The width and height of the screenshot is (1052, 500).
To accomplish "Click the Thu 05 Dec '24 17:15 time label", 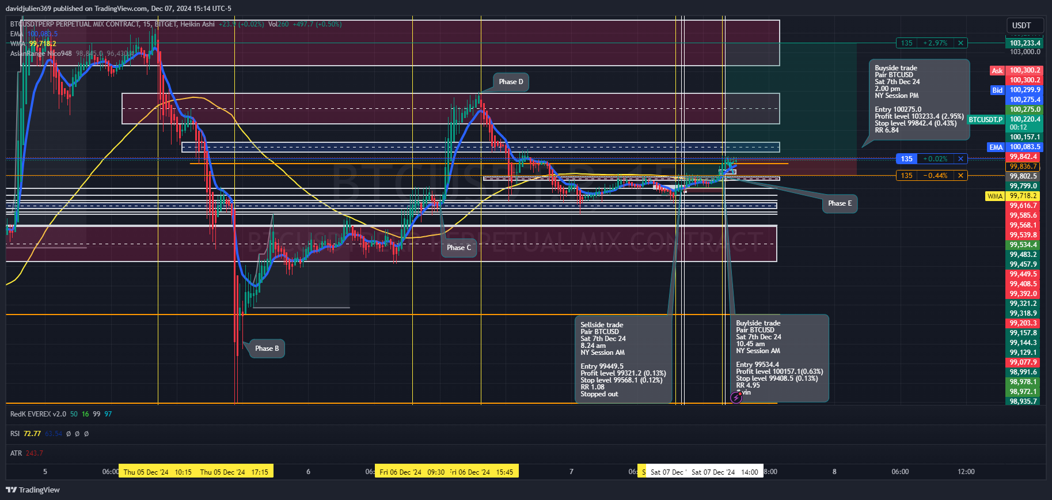I will pos(234,472).
